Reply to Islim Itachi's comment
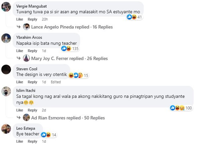 [32, 110]
